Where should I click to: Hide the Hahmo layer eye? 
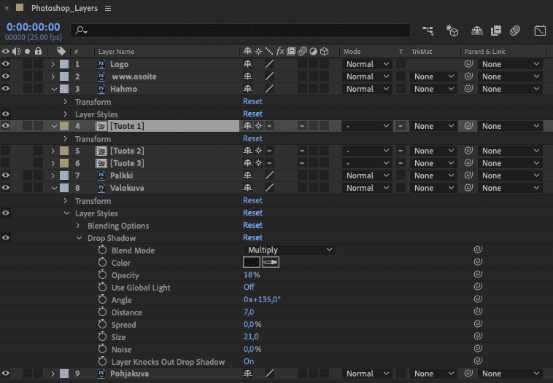[6, 88]
